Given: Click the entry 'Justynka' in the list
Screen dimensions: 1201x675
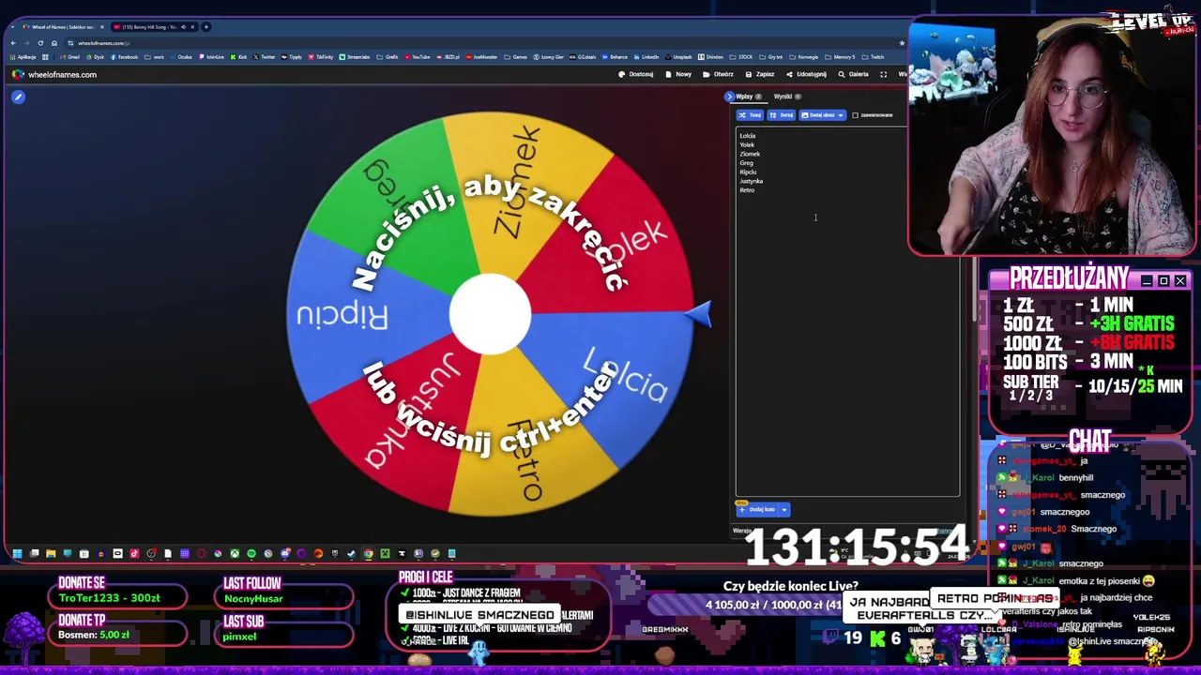Looking at the screenshot, I should coord(752,181).
